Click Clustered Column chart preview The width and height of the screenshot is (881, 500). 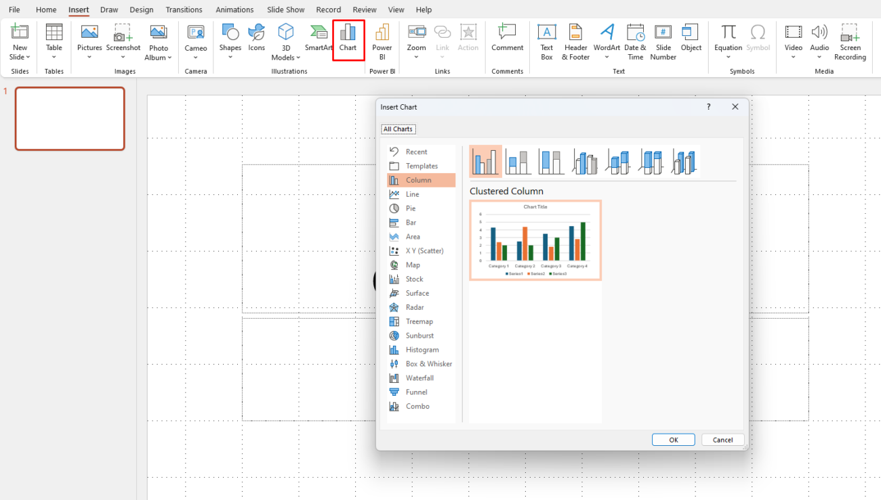535,240
